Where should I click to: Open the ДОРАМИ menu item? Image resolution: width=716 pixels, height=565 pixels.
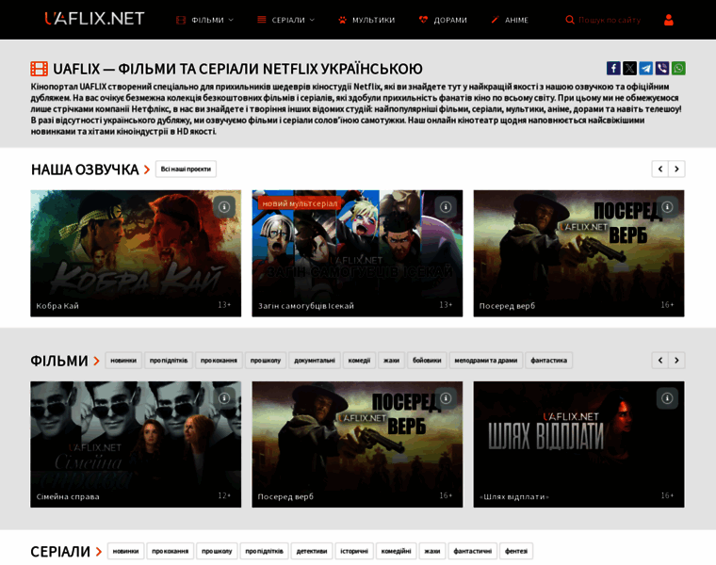pos(443,20)
